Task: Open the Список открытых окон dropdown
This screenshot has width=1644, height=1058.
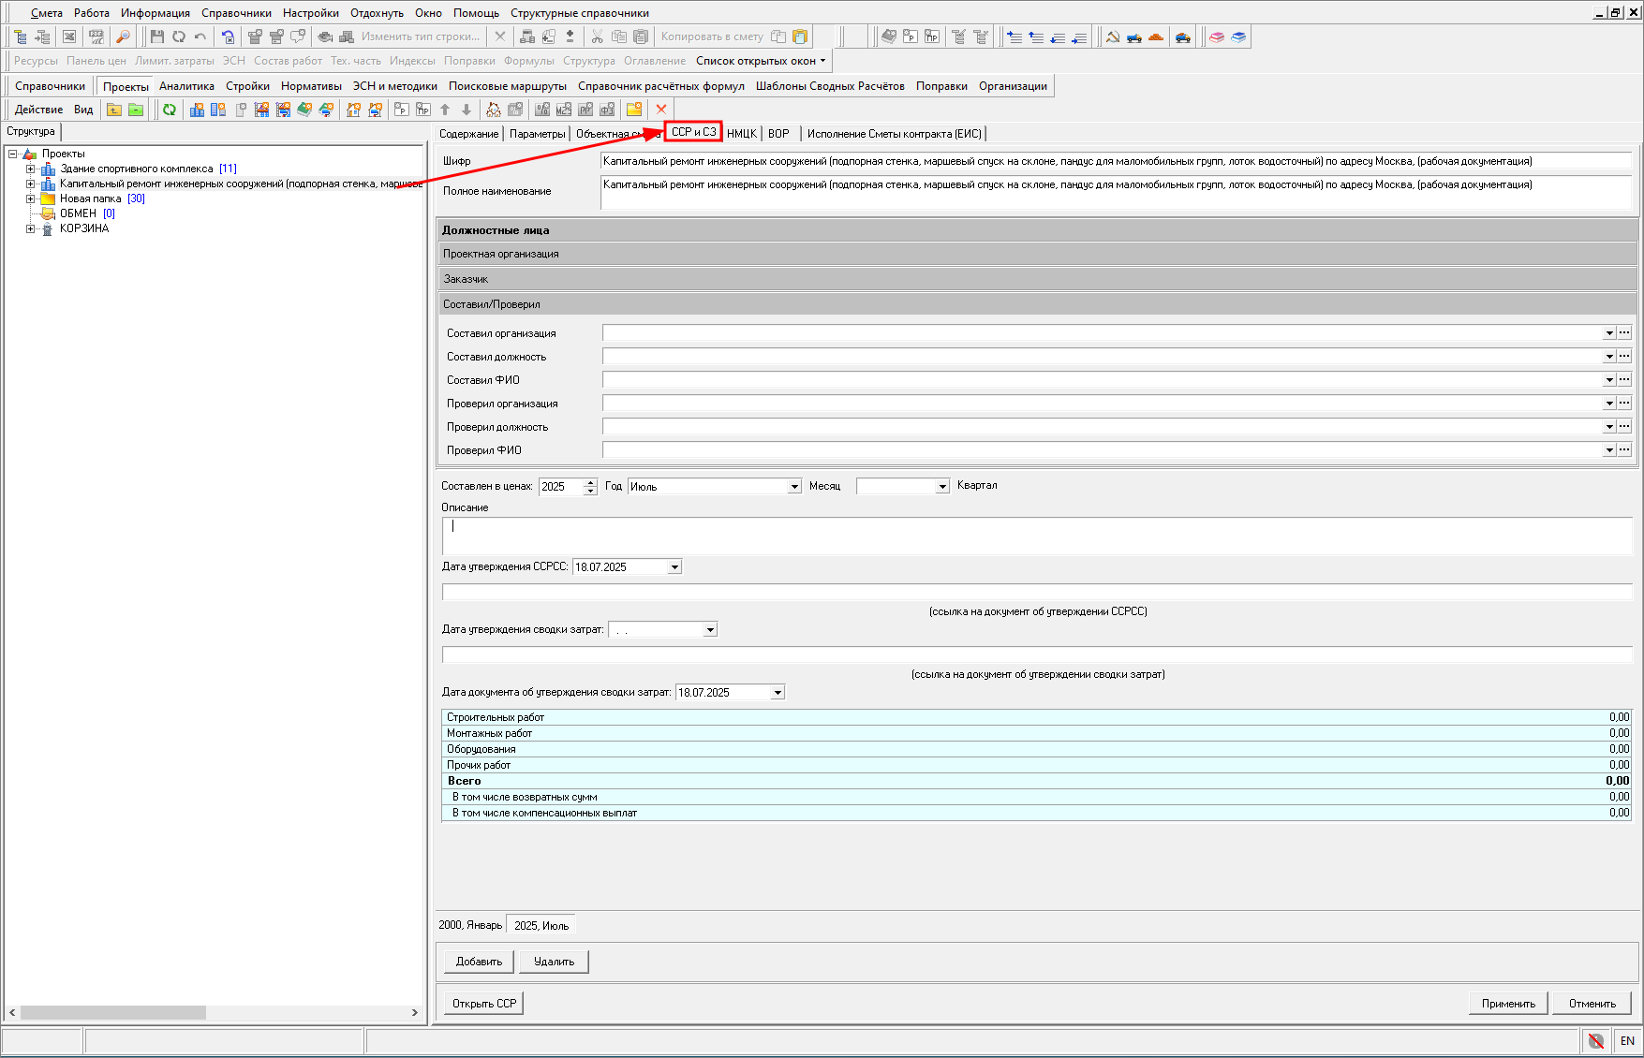Action: [x=761, y=61]
